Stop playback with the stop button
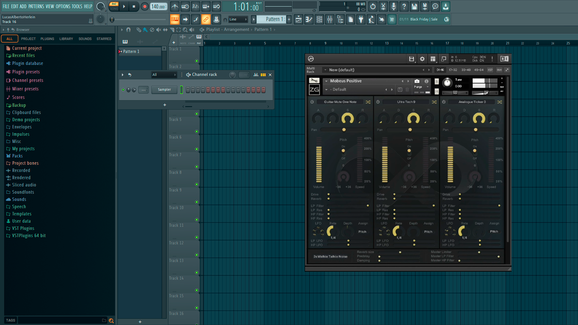 pyautogui.click(x=134, y=6)
